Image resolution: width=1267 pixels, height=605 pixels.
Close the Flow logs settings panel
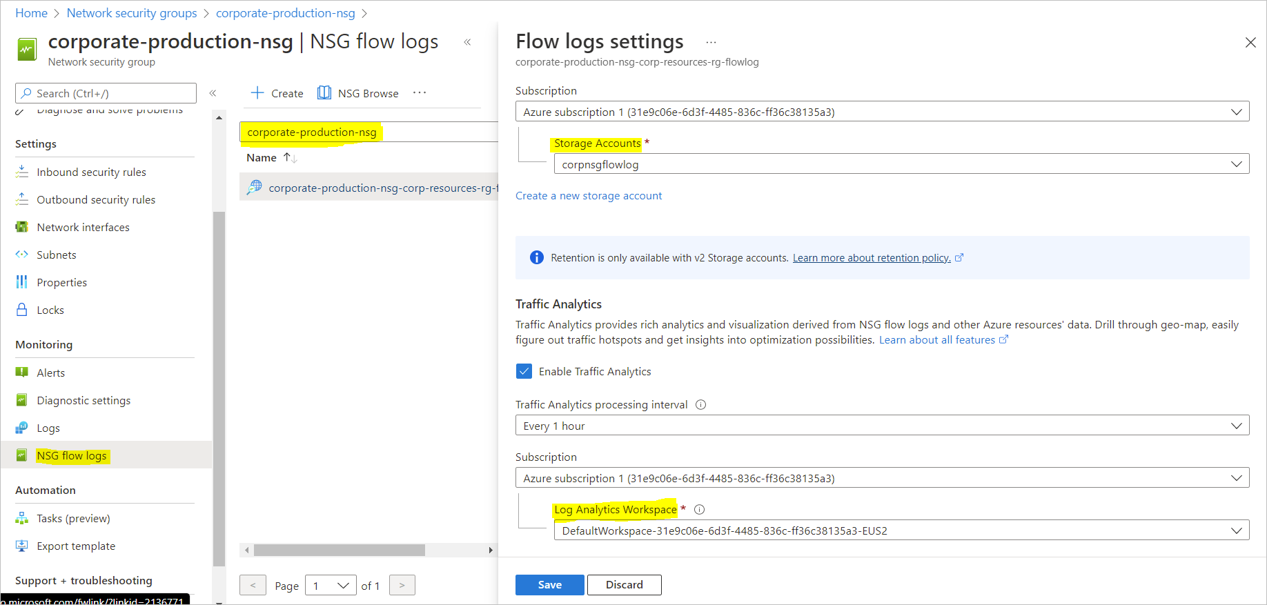coord(1250,43)
